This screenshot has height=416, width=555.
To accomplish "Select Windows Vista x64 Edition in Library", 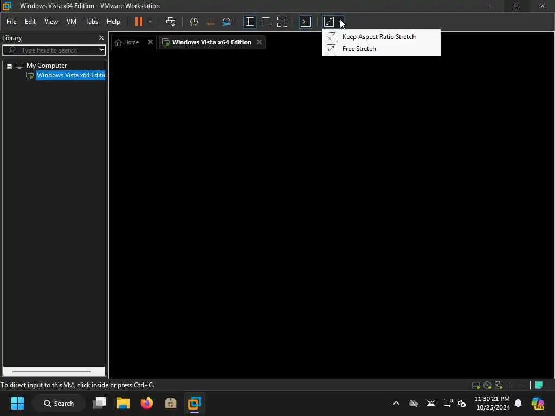I will (x=71, y=75).
